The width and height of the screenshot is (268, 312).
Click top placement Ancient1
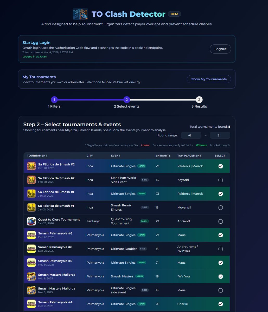[x=184, y=221]
